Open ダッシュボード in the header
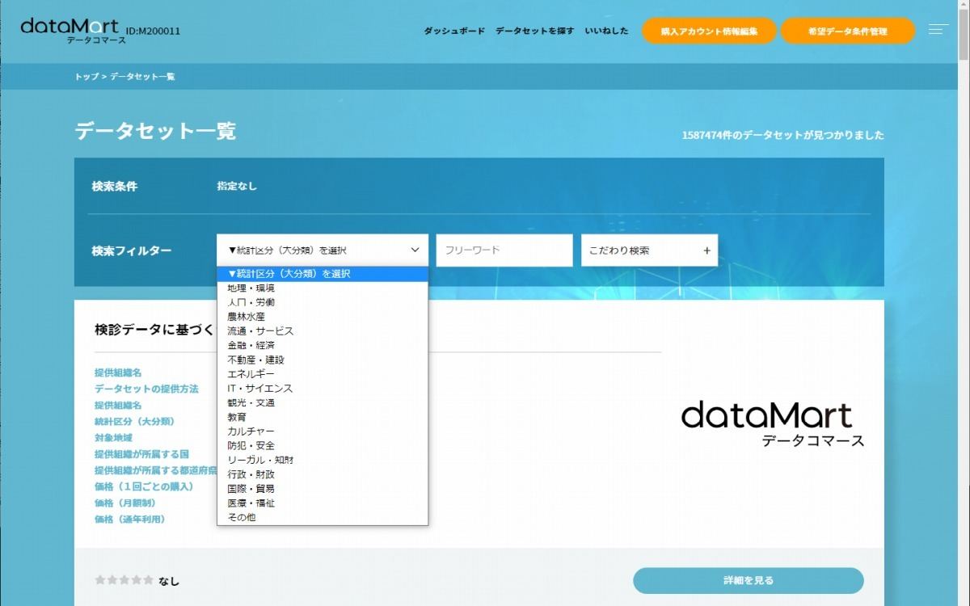The width and height of the screenshot is (970, 606). pos(454,31)
